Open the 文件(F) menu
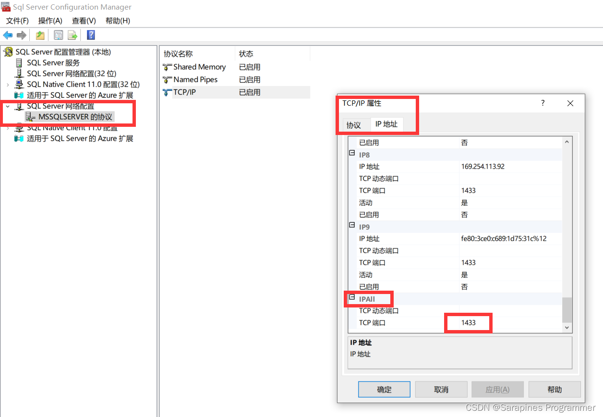This screenshot has width=603, height=417. click(17, 21)
